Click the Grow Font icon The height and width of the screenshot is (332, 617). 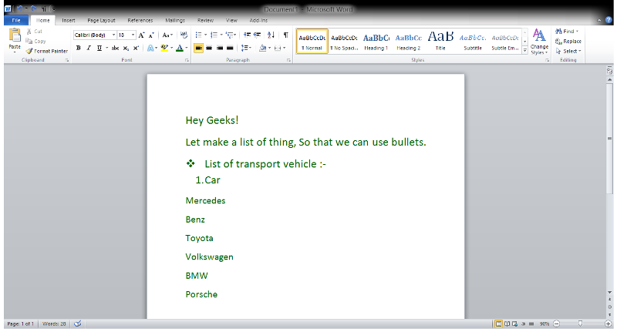142,35
